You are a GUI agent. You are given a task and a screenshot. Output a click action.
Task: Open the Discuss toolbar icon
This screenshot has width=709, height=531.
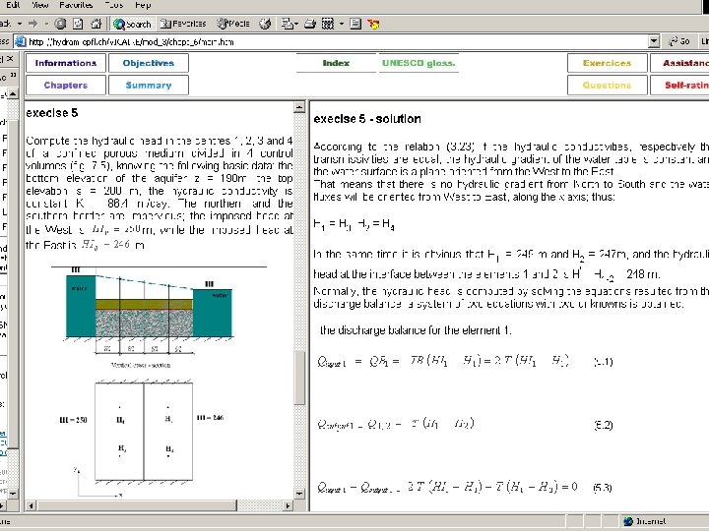(x=355, y=24)
